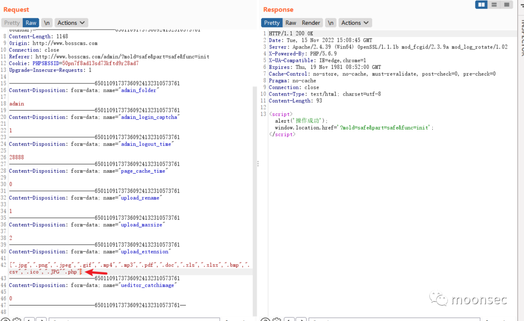Select the Raw tab in Response

pyautogui.click(x=291, y=23)
